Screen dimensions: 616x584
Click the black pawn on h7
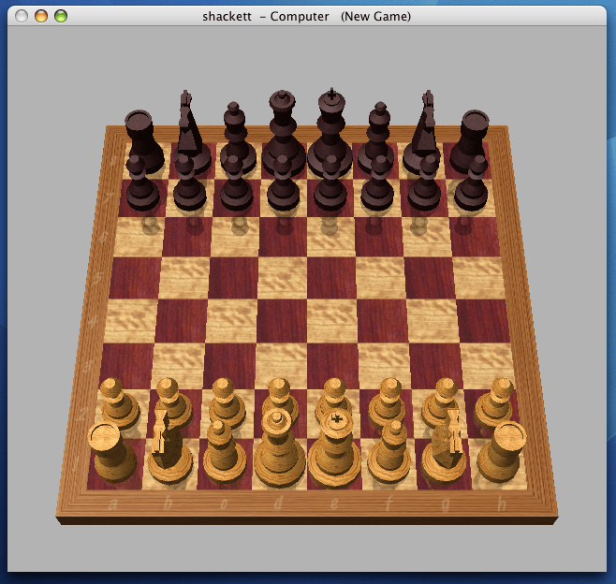point(471,183)
